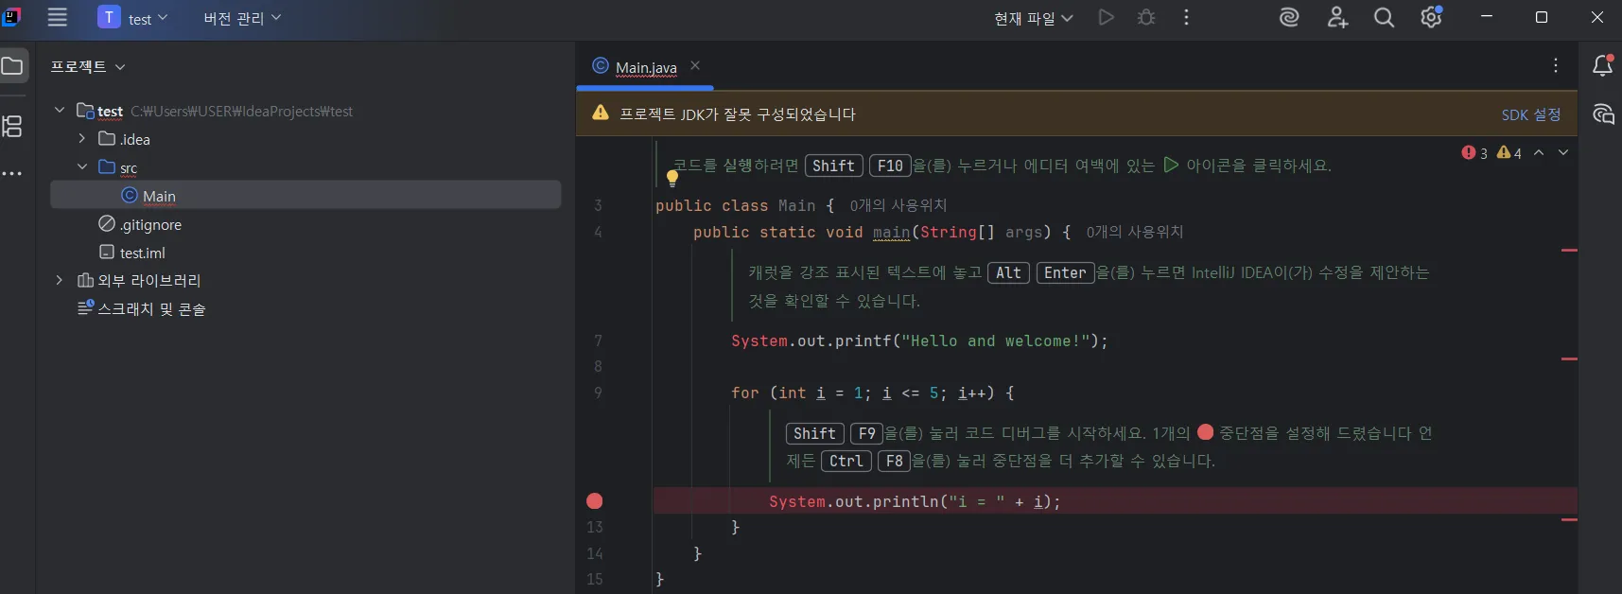Image resolution: width=1622 pixels, height=594 pixels.
Task: Open the Structure tool window icon
Action: (12, 126)
